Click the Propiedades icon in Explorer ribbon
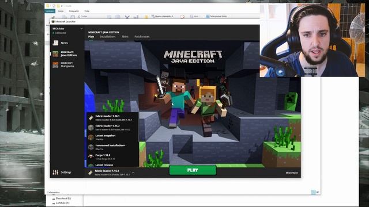Viewport: 369px width, 207px height. click(182, 17)
